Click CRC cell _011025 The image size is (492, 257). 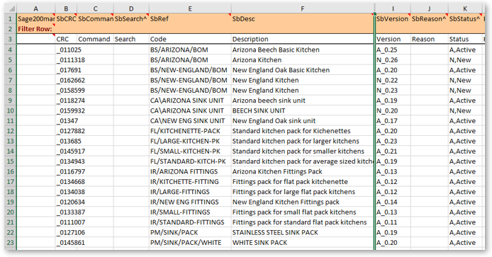[x=66, y=50]
